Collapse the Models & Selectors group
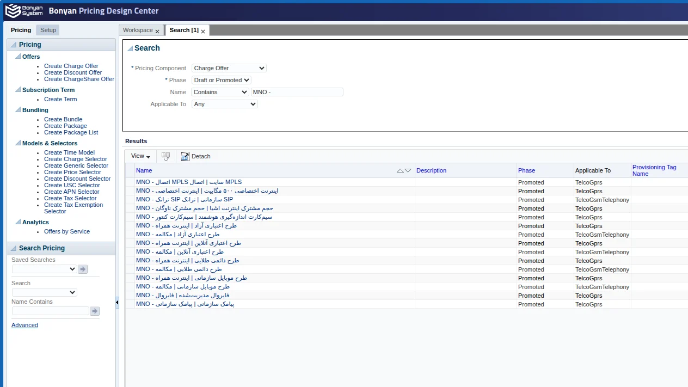688x387 pixels. [18, 143]
